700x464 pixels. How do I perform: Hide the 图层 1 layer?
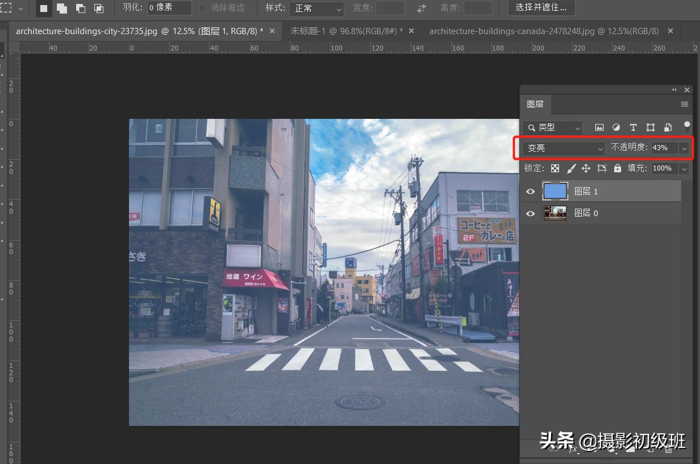coord(530,191)
